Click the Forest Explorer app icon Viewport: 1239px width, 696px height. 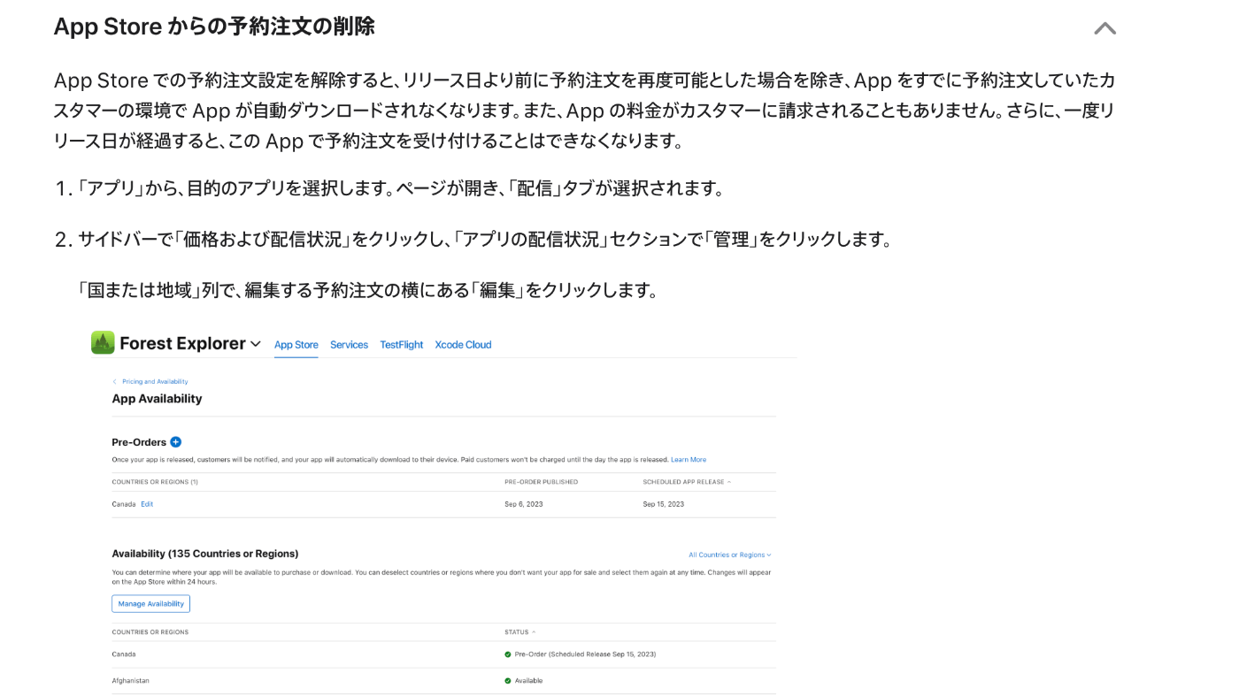pyautogui.click(x=103, y=343)
